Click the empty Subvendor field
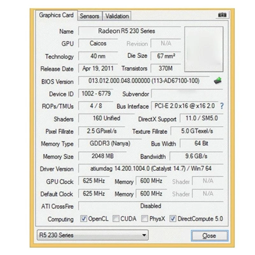The width and height of the screenshot is (255, 255). pos(187,94)
